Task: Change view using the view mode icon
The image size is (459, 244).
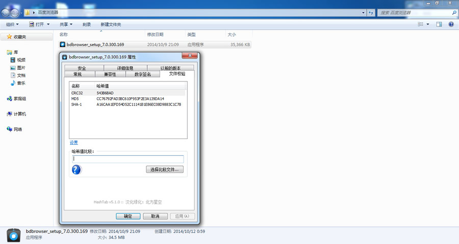Action: [x=420, y=24]
